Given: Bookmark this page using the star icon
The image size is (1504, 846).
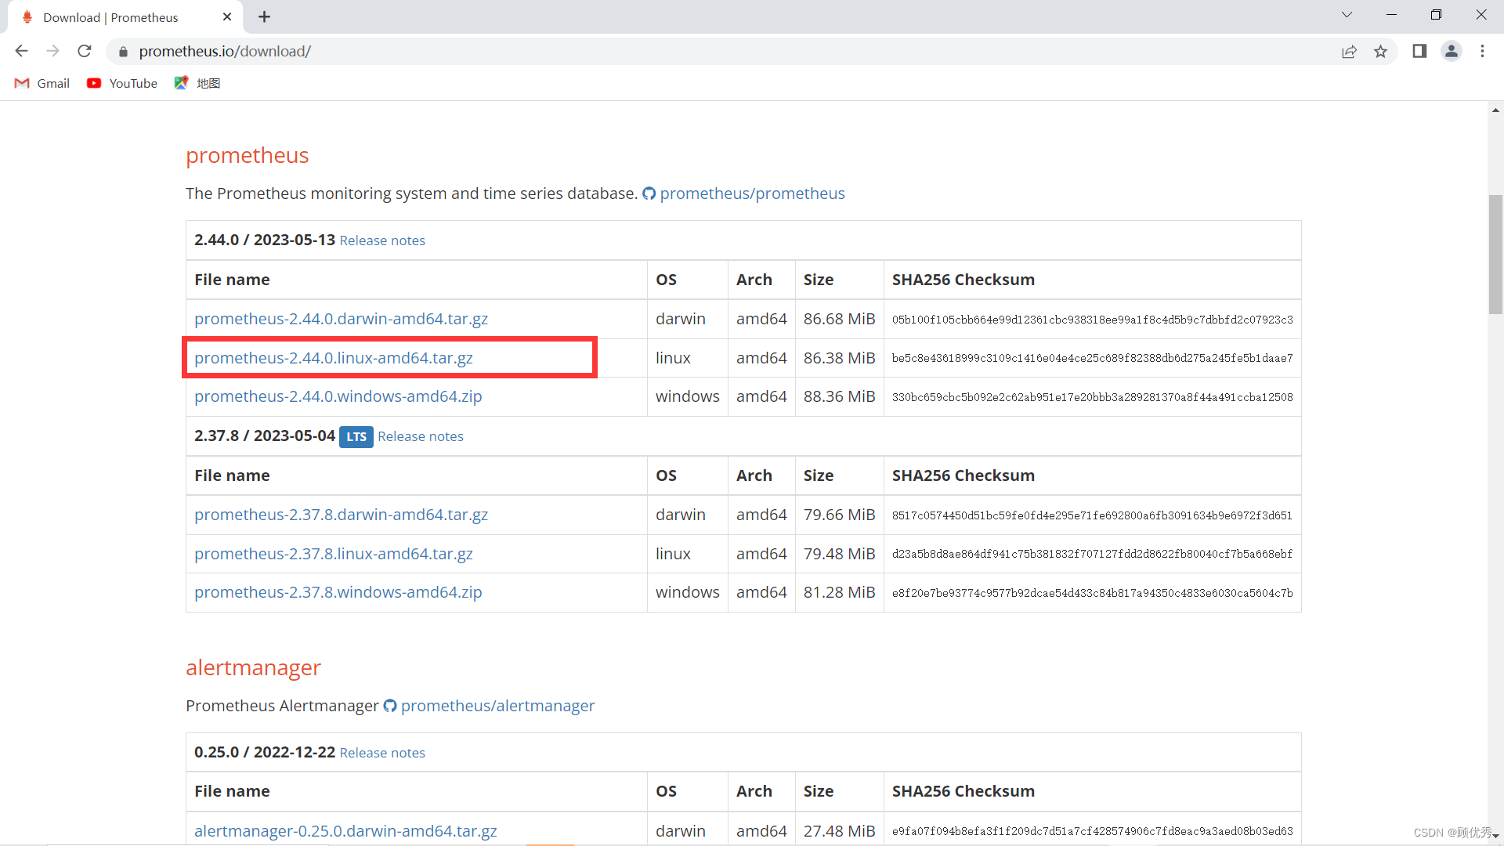Looking at the screenshot, I should coord(1381,51).
